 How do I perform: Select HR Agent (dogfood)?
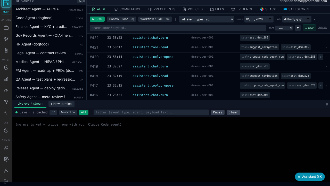click(x=49, y=44)
